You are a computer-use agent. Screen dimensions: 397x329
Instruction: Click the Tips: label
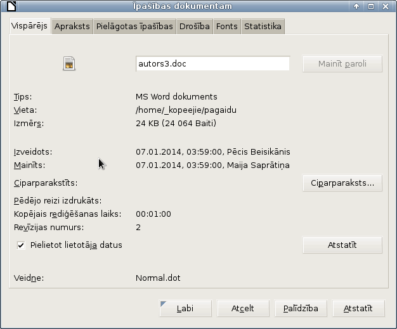[x=23, y=97]
